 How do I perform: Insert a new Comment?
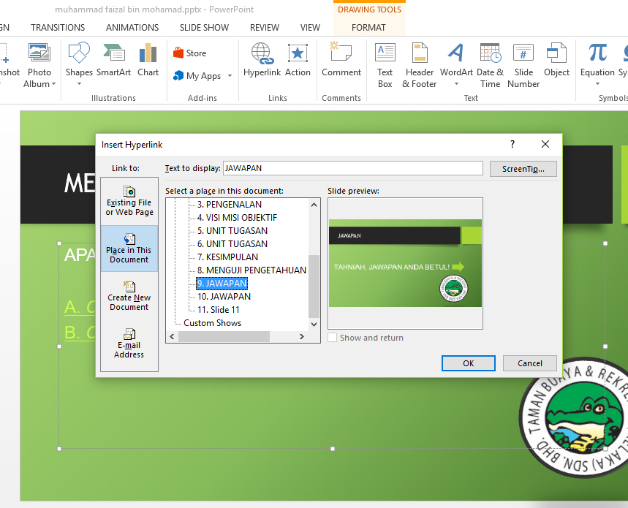(x=341, y=60)
